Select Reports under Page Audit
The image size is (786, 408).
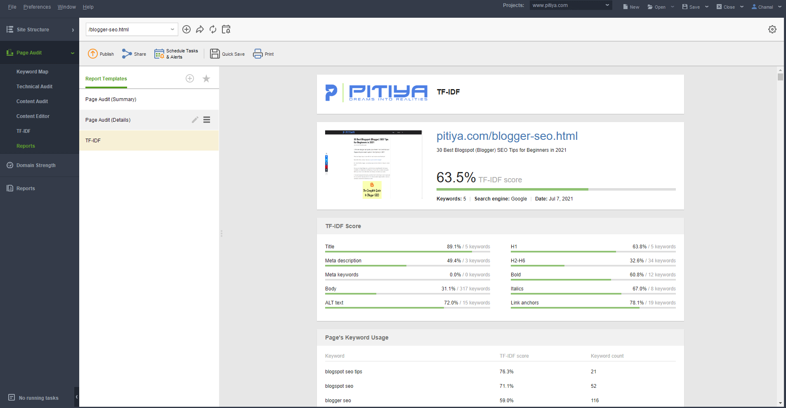(26, 146)
